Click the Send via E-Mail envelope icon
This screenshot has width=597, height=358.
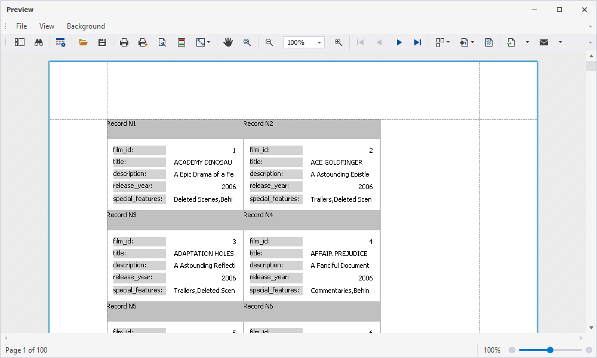544,42
